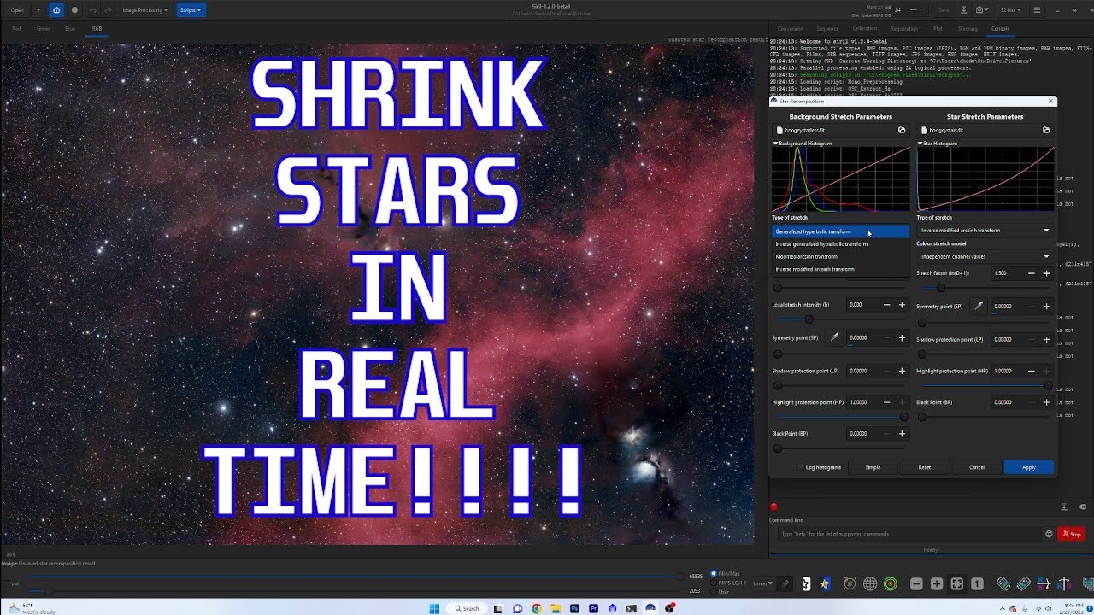1094x615 pixels.
Task: Click the zoom 1:1 icon
Action: 977,584
